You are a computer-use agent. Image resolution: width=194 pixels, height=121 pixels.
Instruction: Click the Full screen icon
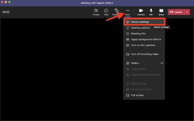point(128,95)
